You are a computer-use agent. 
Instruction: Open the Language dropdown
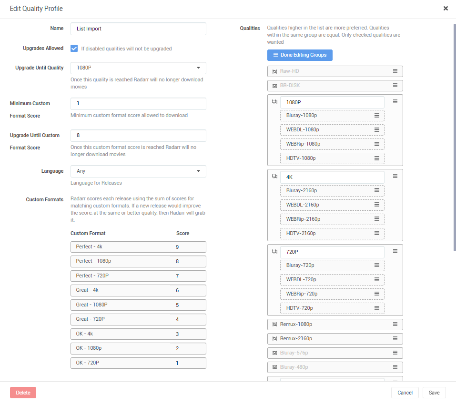pyautogui.click(x=138, y=171)
